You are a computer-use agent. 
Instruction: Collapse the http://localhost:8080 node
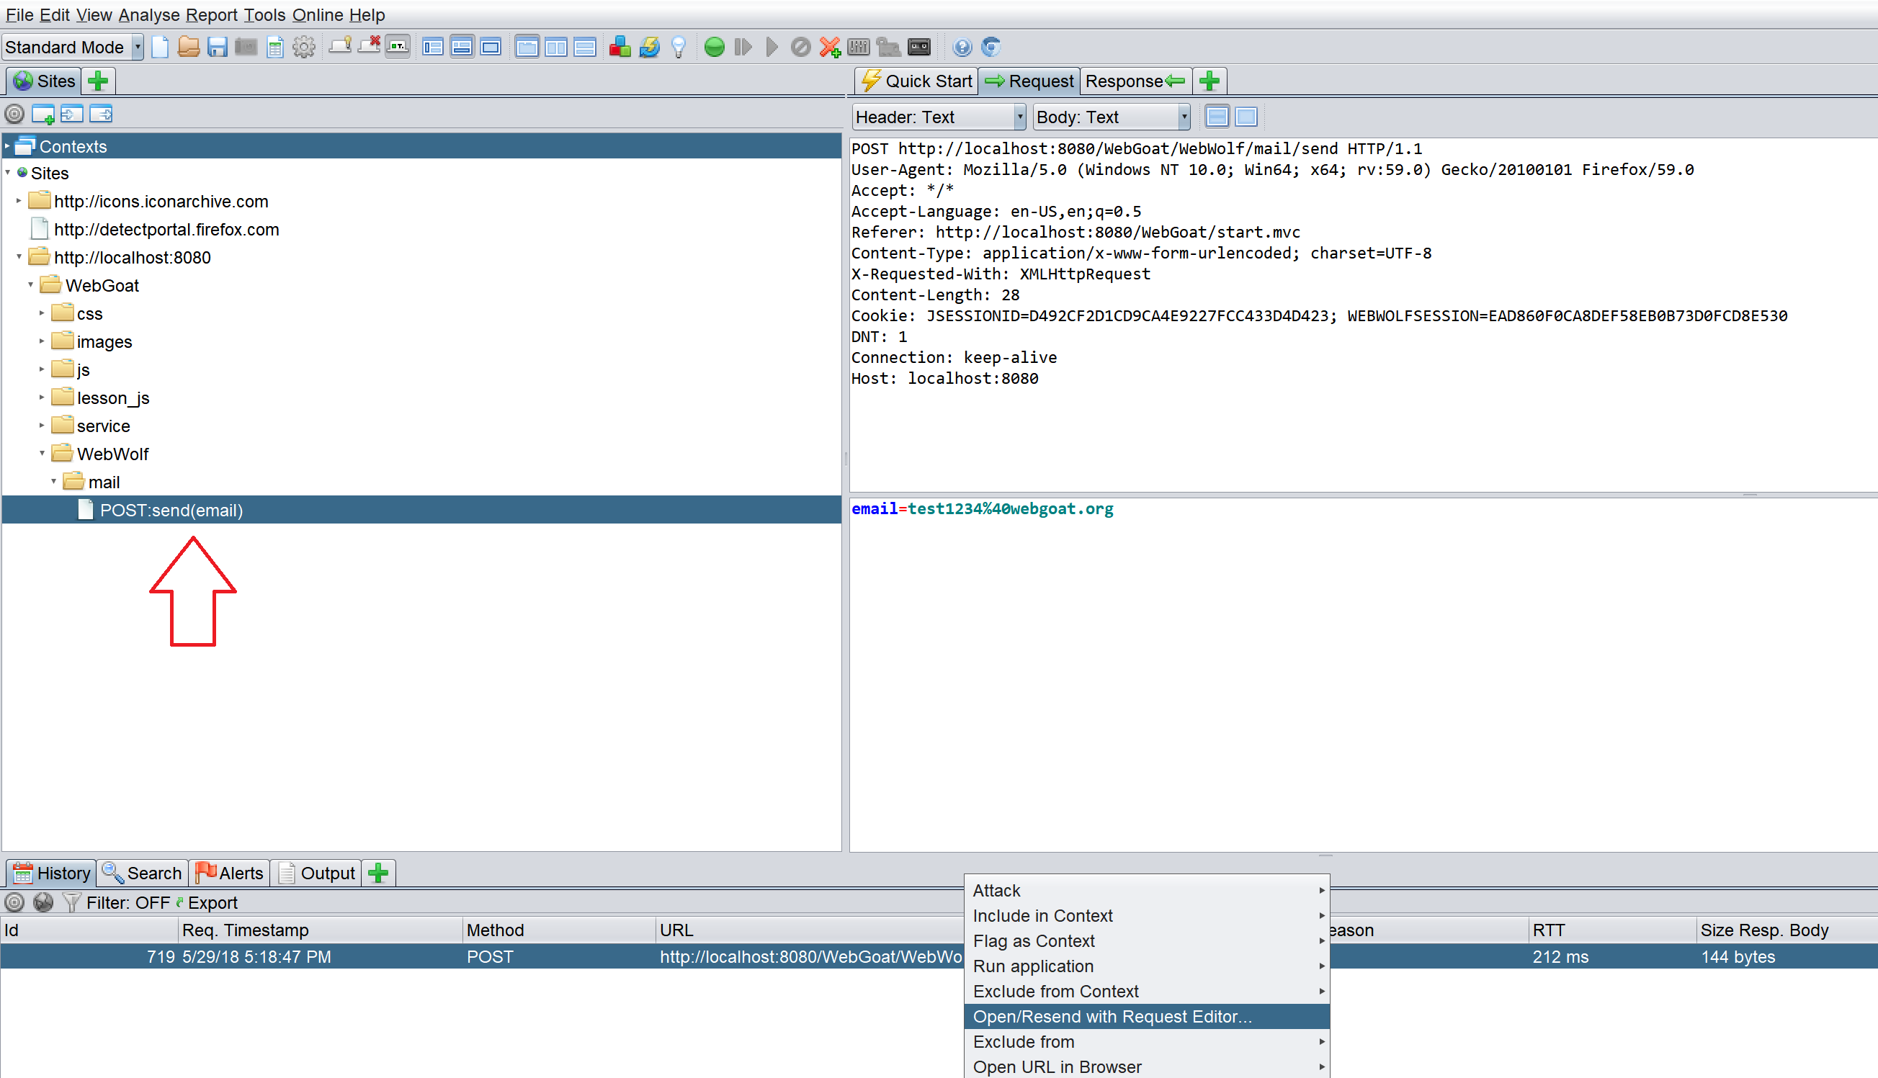(19, 257)
